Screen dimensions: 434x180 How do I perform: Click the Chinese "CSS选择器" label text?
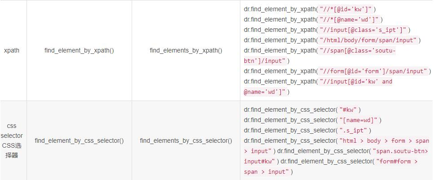[12, 150]
